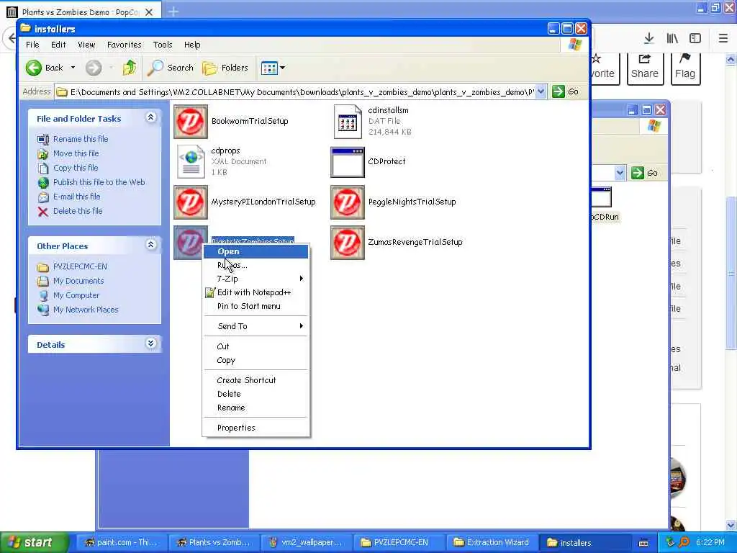
Task: Click the Forward arrow icon in toolbar
Action: [x=94, y=68]
